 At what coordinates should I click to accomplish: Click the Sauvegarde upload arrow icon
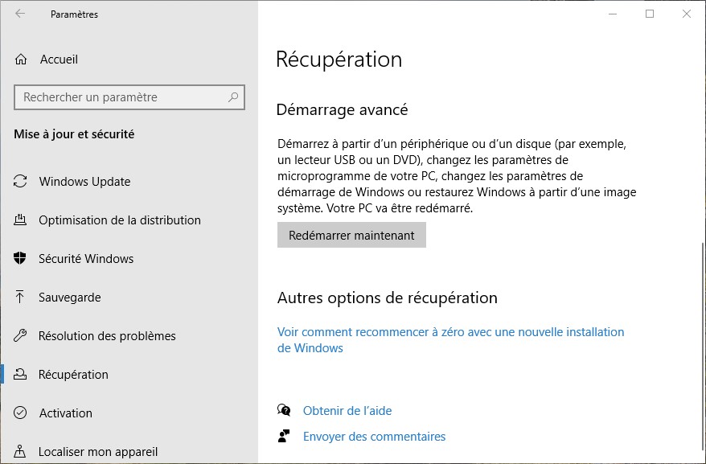(21, 298)
